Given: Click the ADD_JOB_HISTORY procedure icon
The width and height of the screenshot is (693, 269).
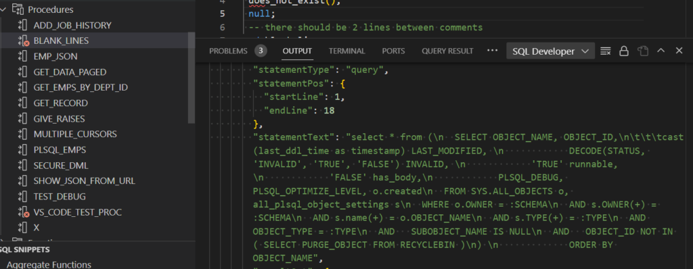Looking at the screenshot, I should [x=22, y=25].
